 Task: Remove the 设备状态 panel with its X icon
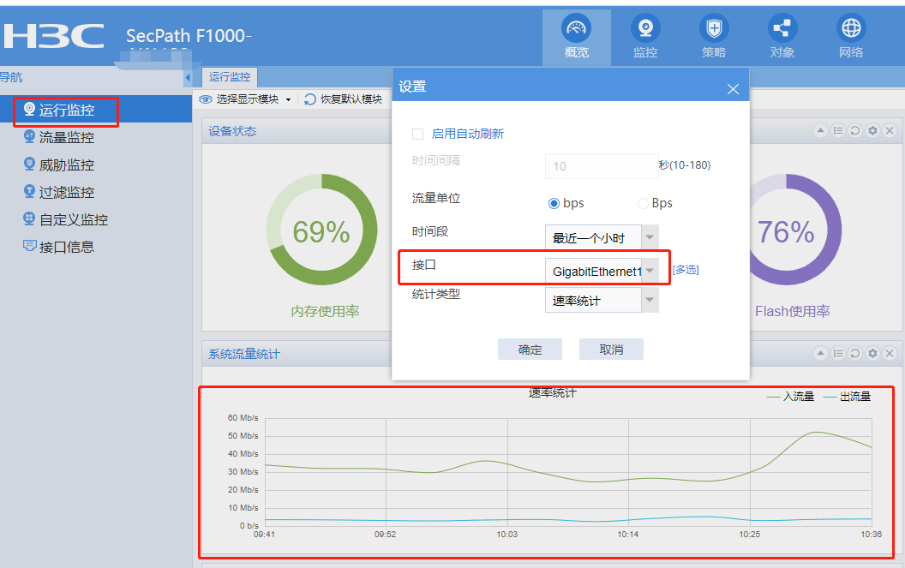(890, 131)
